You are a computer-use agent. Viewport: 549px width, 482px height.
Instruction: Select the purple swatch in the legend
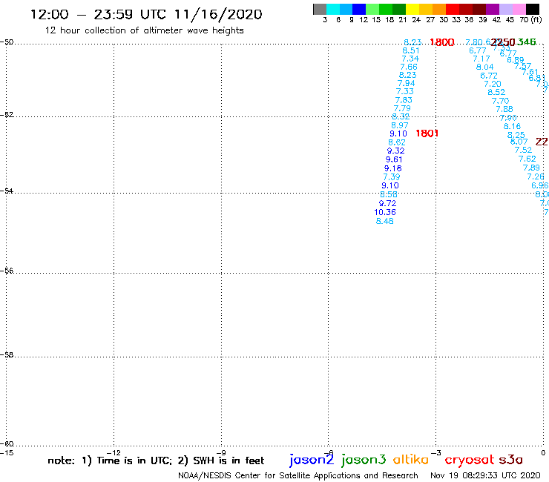[x=493, y=9]
